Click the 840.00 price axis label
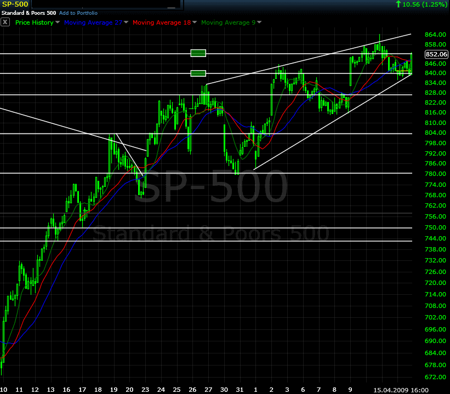450x394 pixels. 435,73
